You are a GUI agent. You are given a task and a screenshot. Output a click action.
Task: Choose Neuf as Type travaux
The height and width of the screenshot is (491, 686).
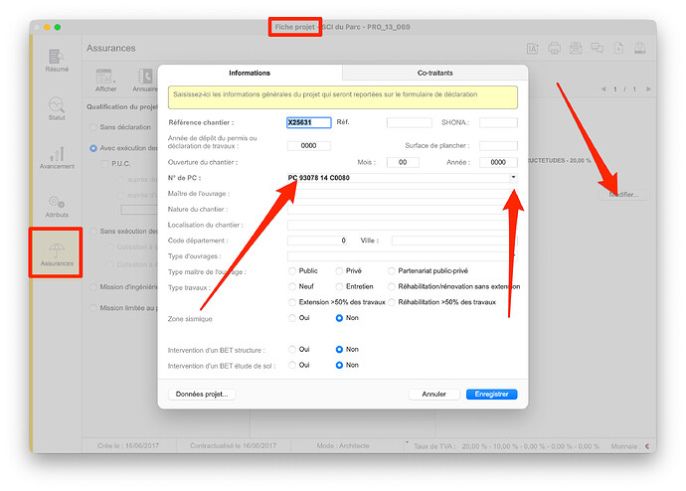point(292,286)
